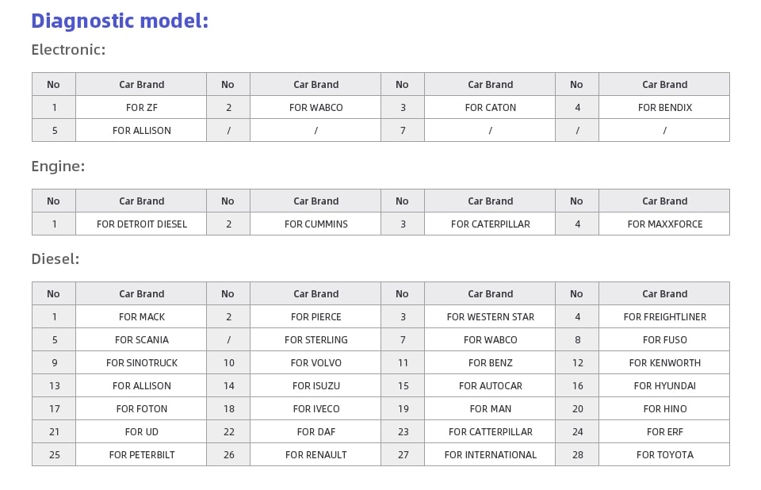
Task: Select the FOR PETERBILT cell
Action: click(141, 454)
